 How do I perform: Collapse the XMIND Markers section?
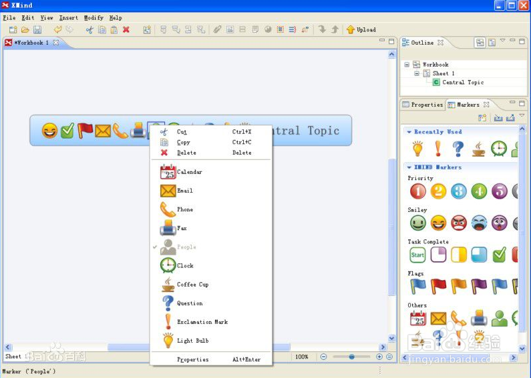pos(409,167)
